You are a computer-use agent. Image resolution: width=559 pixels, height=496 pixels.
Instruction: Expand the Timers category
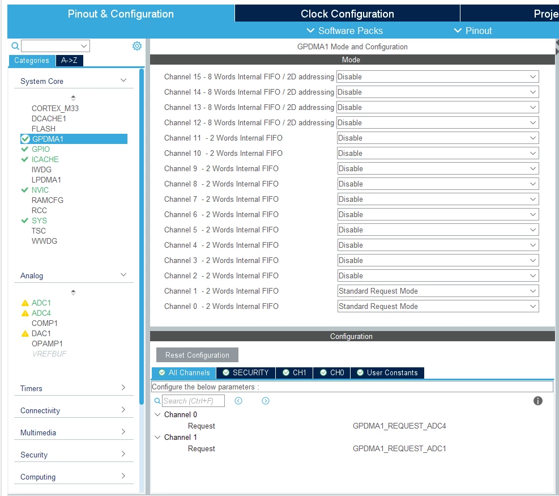[x=74, y=388]
